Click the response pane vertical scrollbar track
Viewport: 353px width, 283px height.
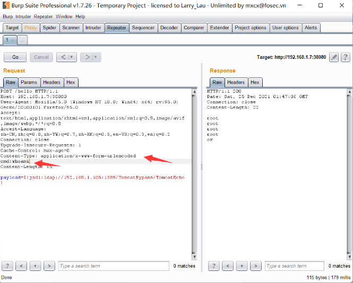(x=349, y=174)
